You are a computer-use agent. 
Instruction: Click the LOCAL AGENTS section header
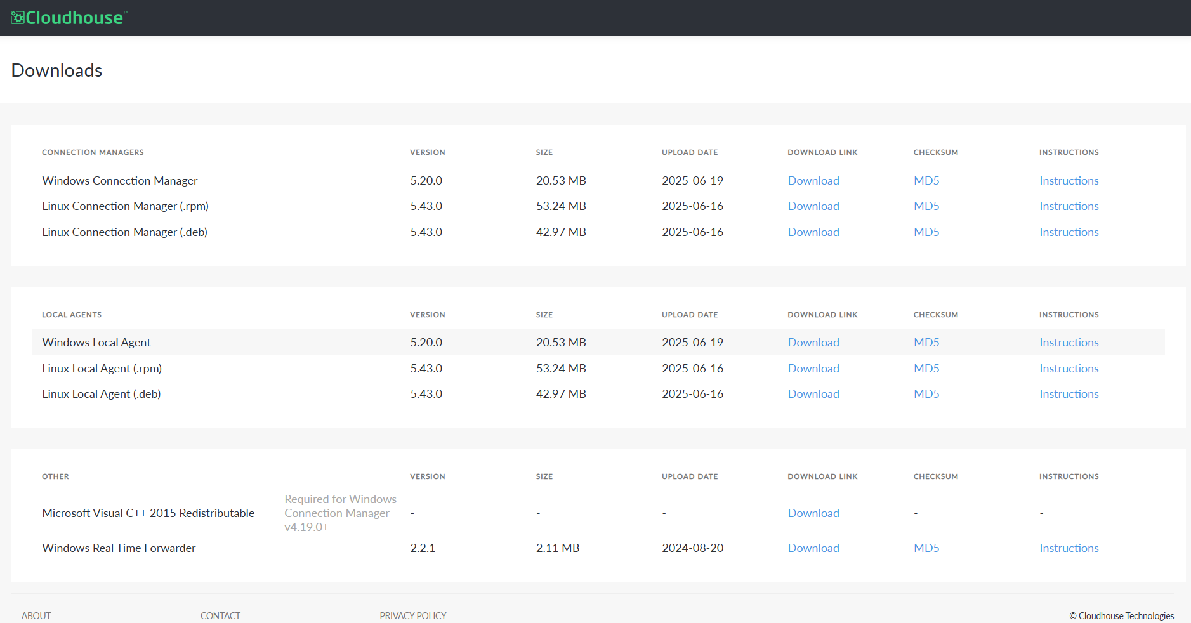pyautogui.click(x=72, y=315)
